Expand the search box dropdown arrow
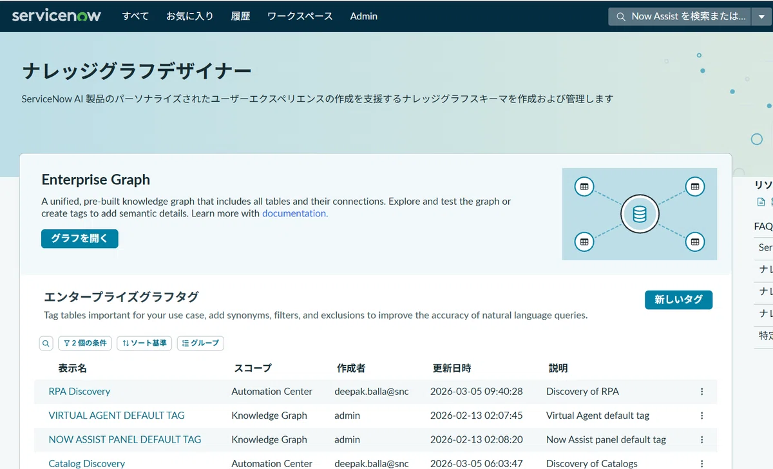Screen dimensions: 773x469 pos(761,17)
